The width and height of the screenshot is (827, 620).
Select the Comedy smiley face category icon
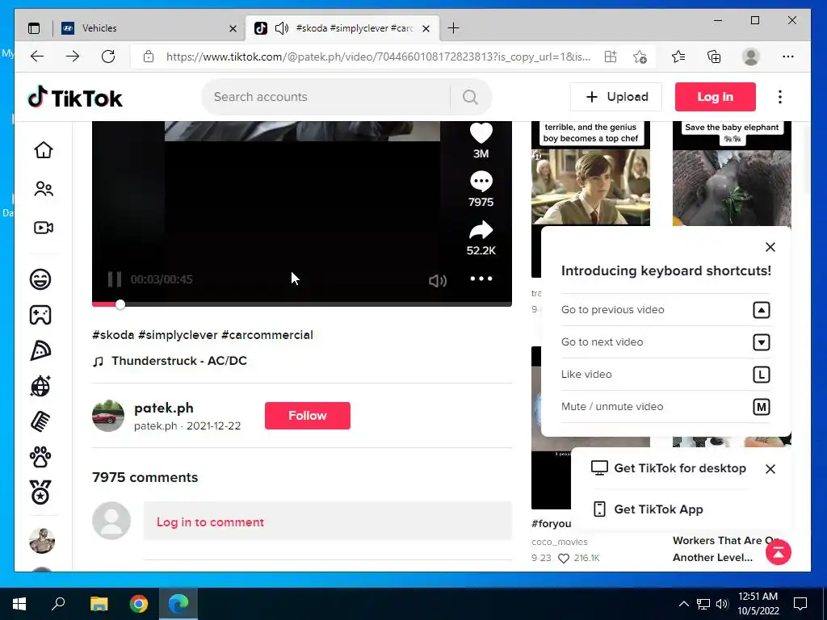[x=40, y=279]
